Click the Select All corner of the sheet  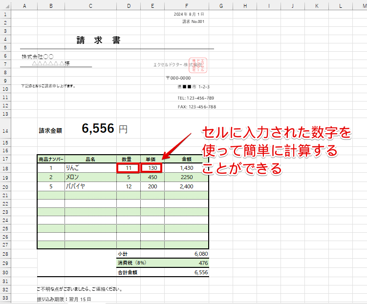pos(5,6)
